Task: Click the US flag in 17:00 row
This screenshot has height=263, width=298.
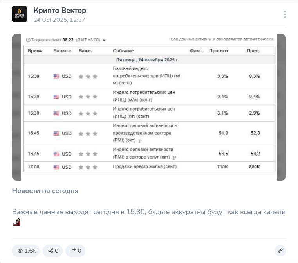Action: click(x=56, y=167)
